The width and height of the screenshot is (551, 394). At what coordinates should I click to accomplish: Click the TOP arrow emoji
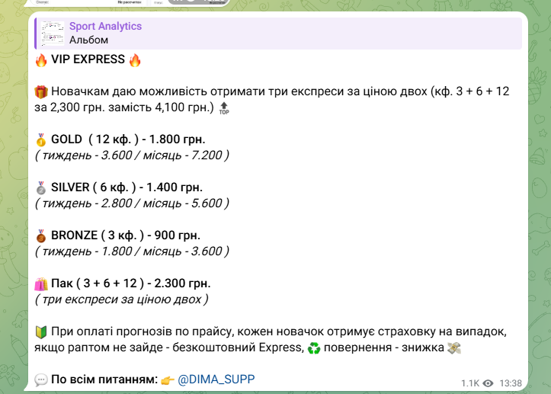(223, 108)
